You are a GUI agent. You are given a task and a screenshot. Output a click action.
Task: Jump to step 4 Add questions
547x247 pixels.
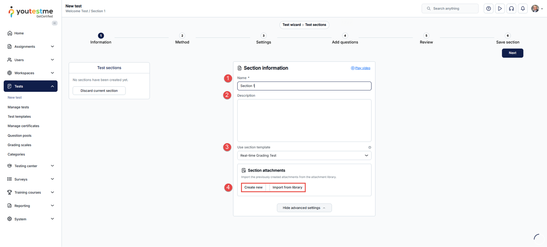coord(345,36)
